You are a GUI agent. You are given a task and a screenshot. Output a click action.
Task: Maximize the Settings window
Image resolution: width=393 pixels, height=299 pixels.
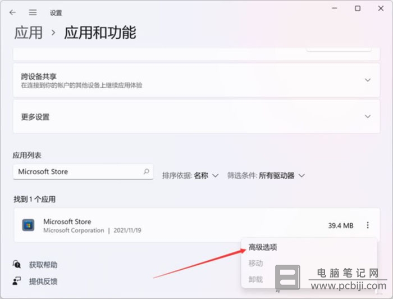coord(358,8)
